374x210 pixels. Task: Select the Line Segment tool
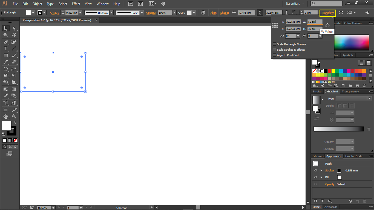pyautogui.click(x=14, y=48)
